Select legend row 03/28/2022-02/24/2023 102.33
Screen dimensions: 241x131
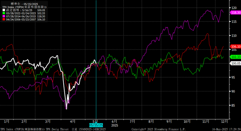(x=24, y=13)
